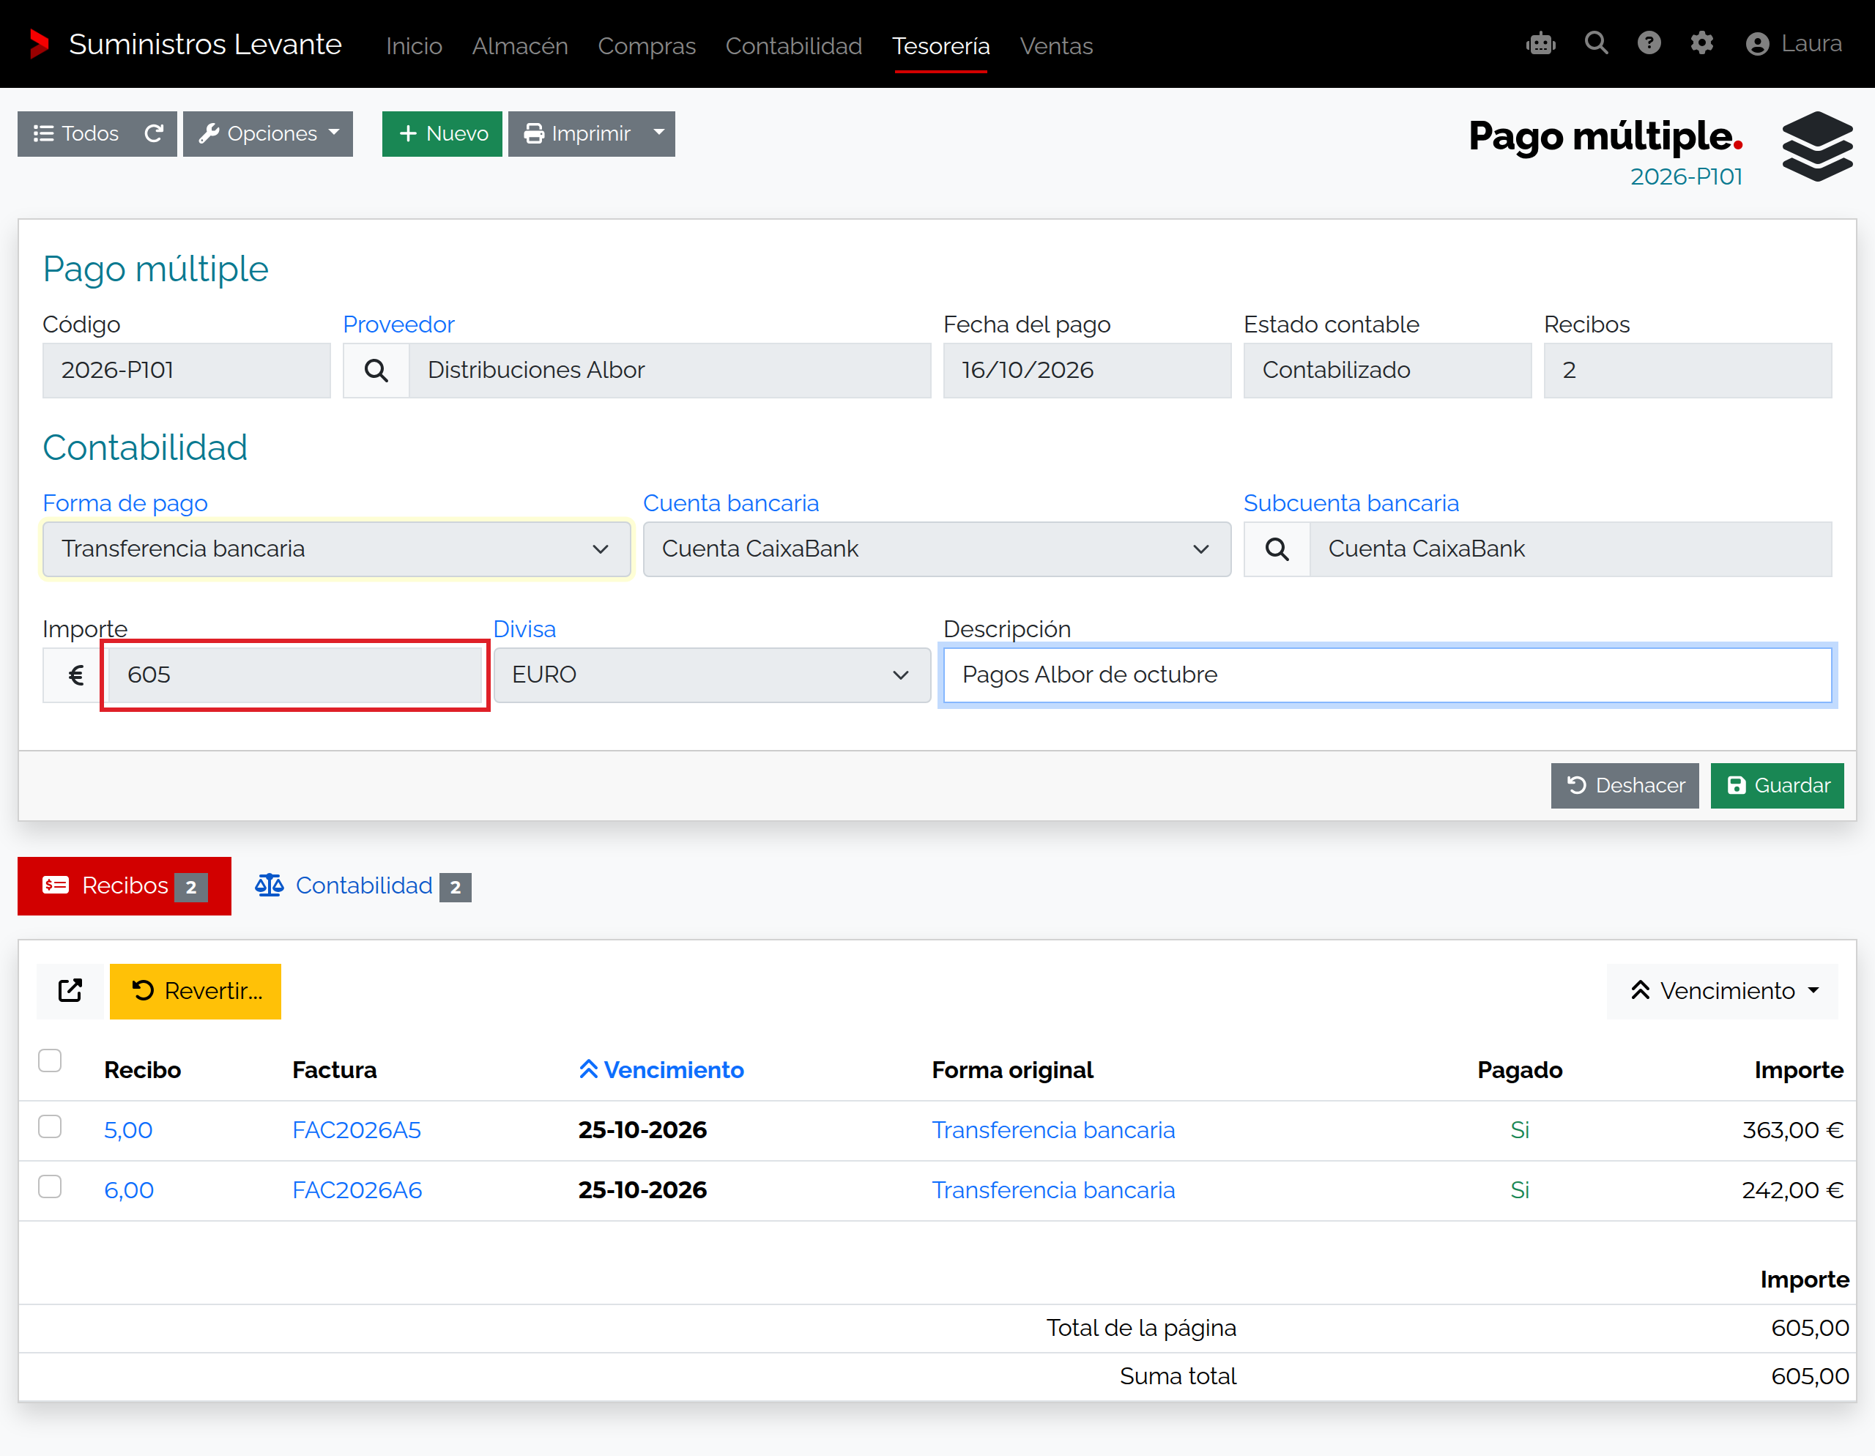The height and width of the screenshot is (1456, 1875).
Task: Click the Subcuenta bancaria search magnifier
Action: (x=1277, y=549)
